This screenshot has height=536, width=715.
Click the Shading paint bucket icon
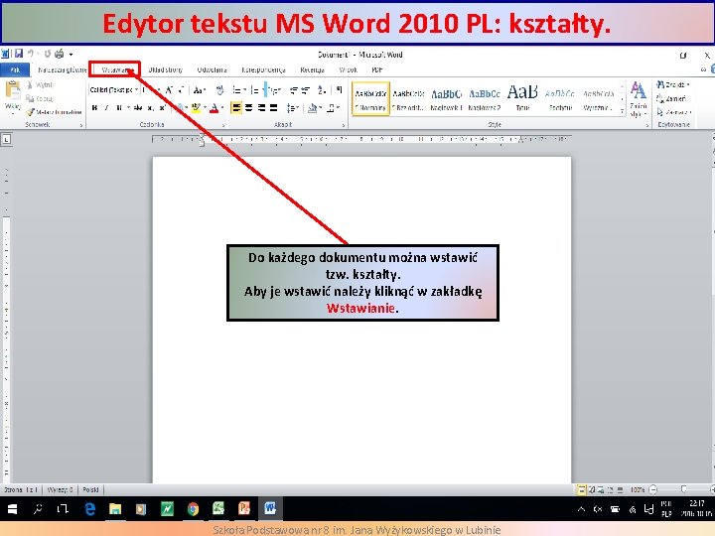[x=312, y=108]
